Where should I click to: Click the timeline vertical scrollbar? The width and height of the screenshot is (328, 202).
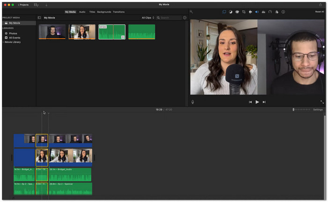(325, 157)
